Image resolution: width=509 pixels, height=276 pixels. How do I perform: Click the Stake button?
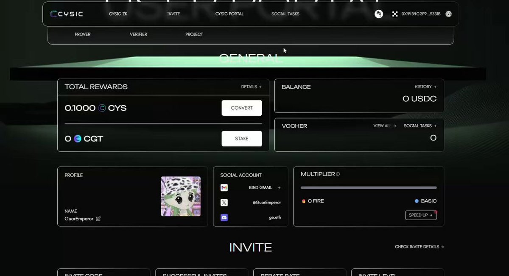pos(242,139)
